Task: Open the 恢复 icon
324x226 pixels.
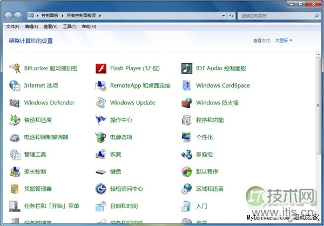Action: (101, 154)
